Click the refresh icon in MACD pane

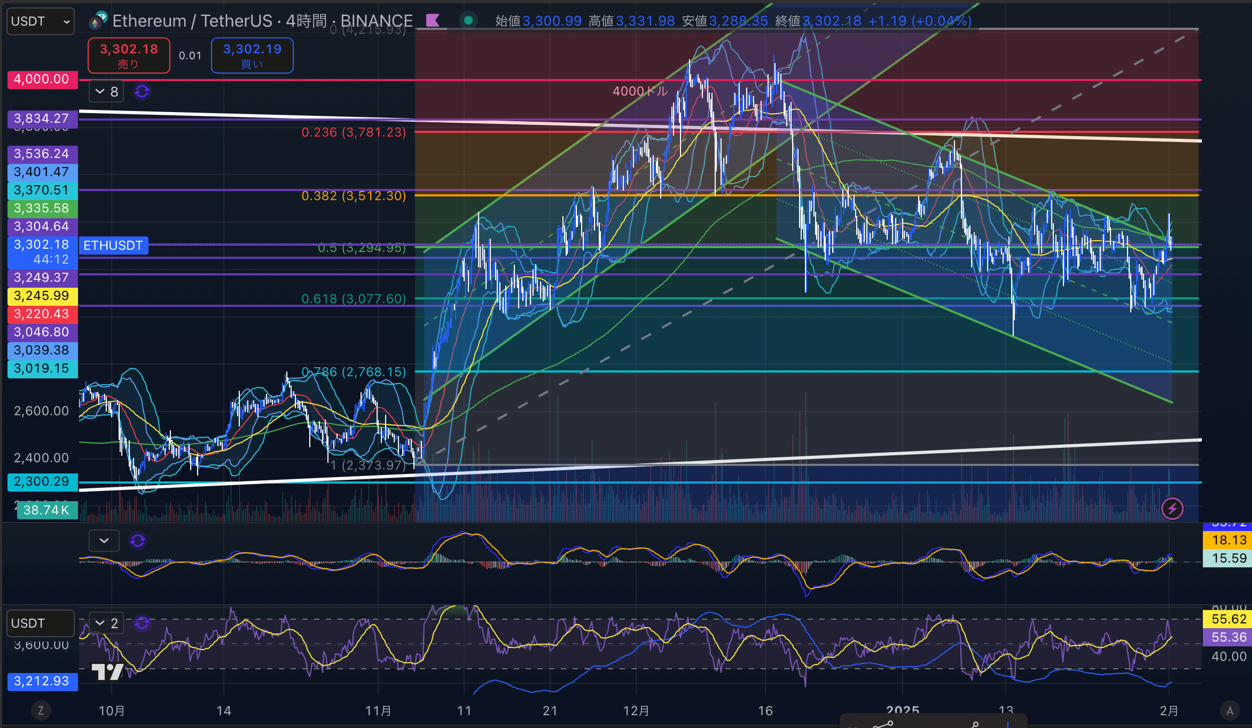click(138, 541)
